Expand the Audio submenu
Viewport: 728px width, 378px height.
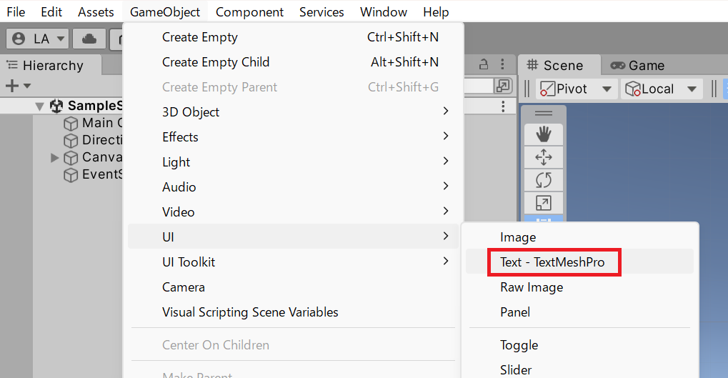tap(293, 187)
